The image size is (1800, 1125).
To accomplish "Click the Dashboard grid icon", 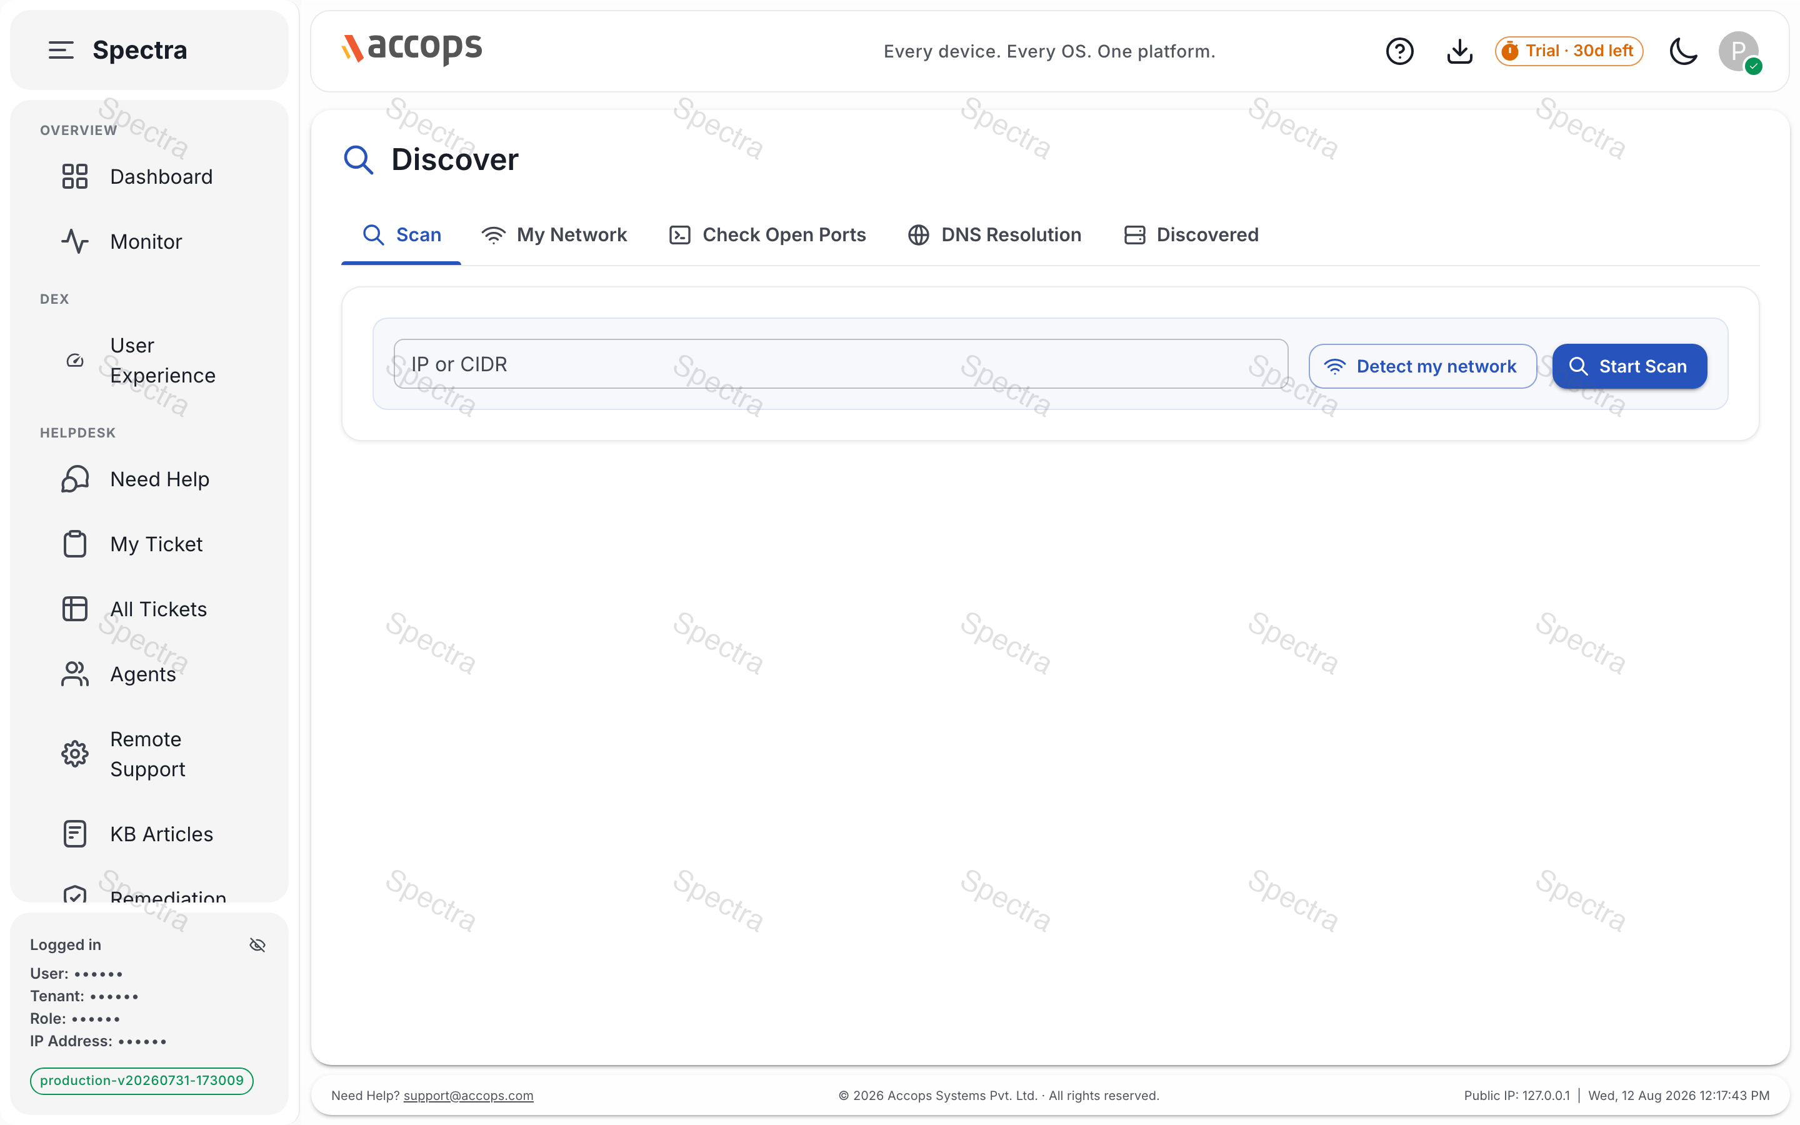I will click(74, 177).
